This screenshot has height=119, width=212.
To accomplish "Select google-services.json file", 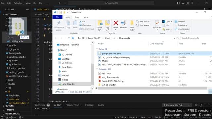I will tap(111, 54).
